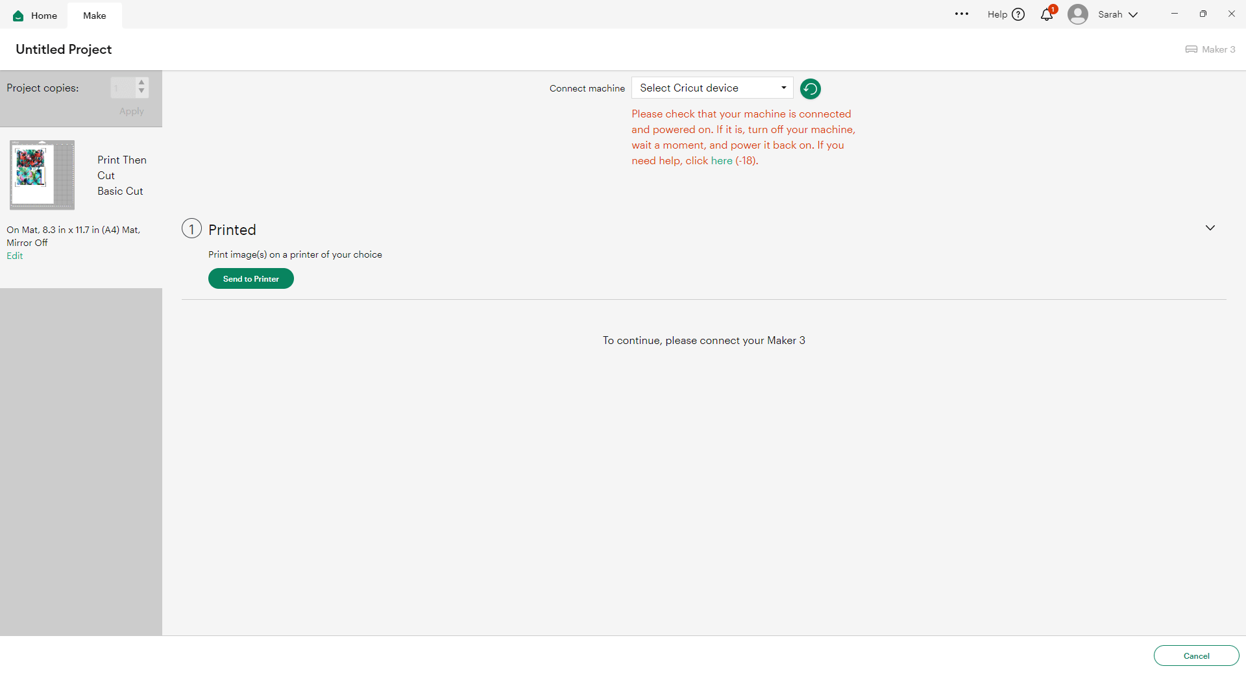Open the three-dot more options menu
This screenshot has width=1246, height=675.
(x=962, y=14)
